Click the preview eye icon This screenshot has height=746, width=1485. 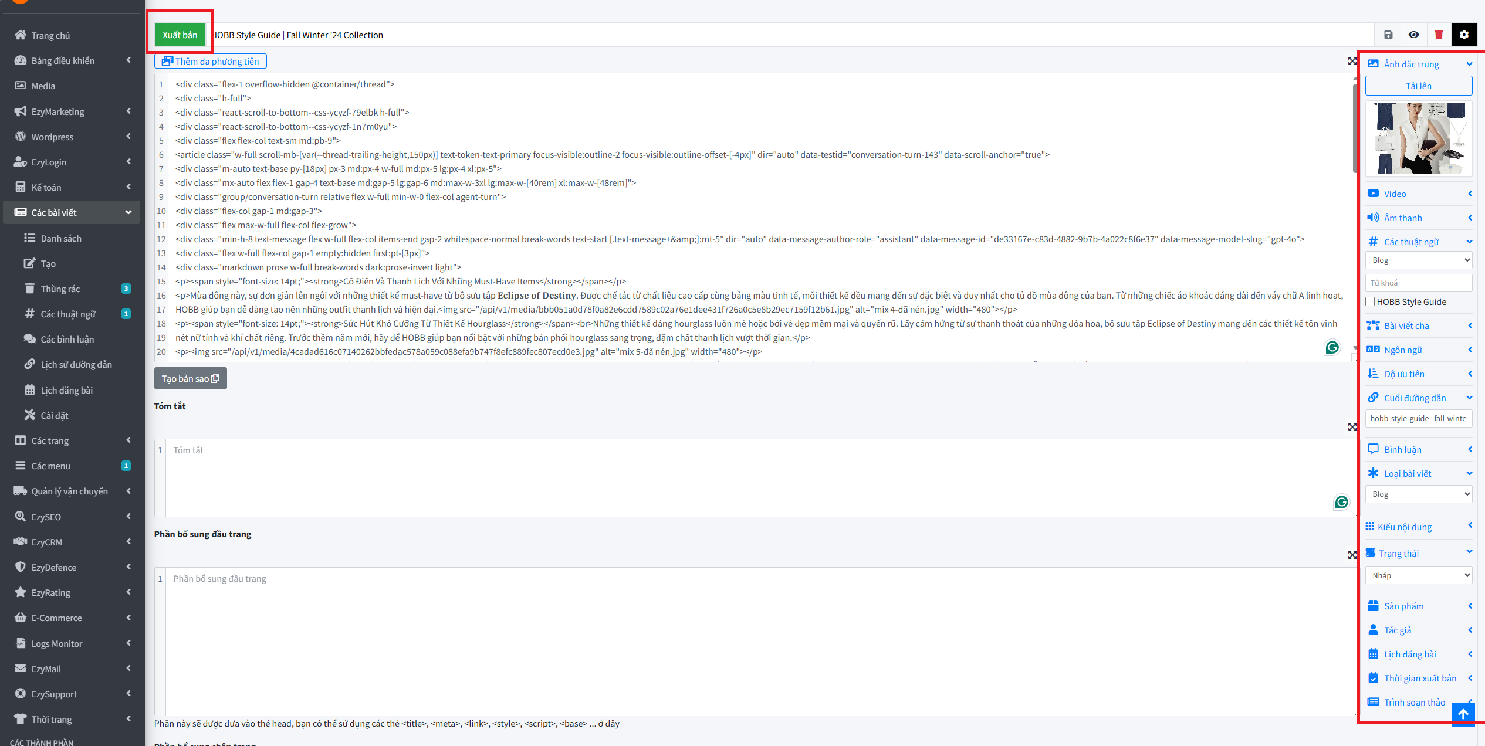1413,35
